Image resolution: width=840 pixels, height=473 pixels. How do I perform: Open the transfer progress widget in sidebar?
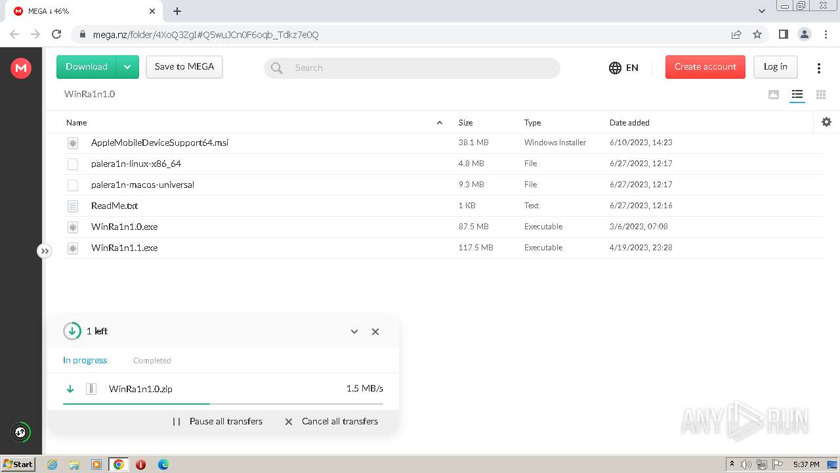tap(21, 432)
